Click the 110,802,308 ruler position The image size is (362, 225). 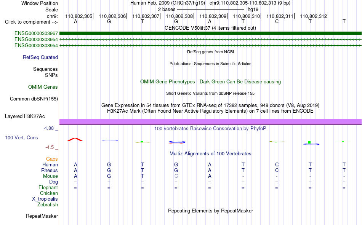(x=179, y=16)
